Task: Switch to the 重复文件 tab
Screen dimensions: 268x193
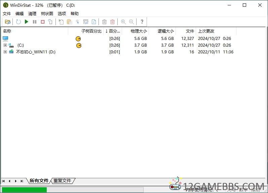Action: click(x=62, y=181)
